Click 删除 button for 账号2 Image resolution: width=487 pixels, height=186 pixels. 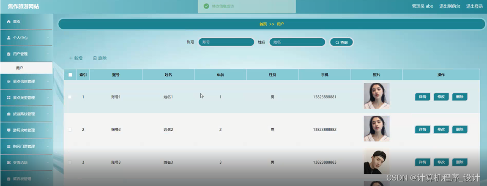[460, 130]
